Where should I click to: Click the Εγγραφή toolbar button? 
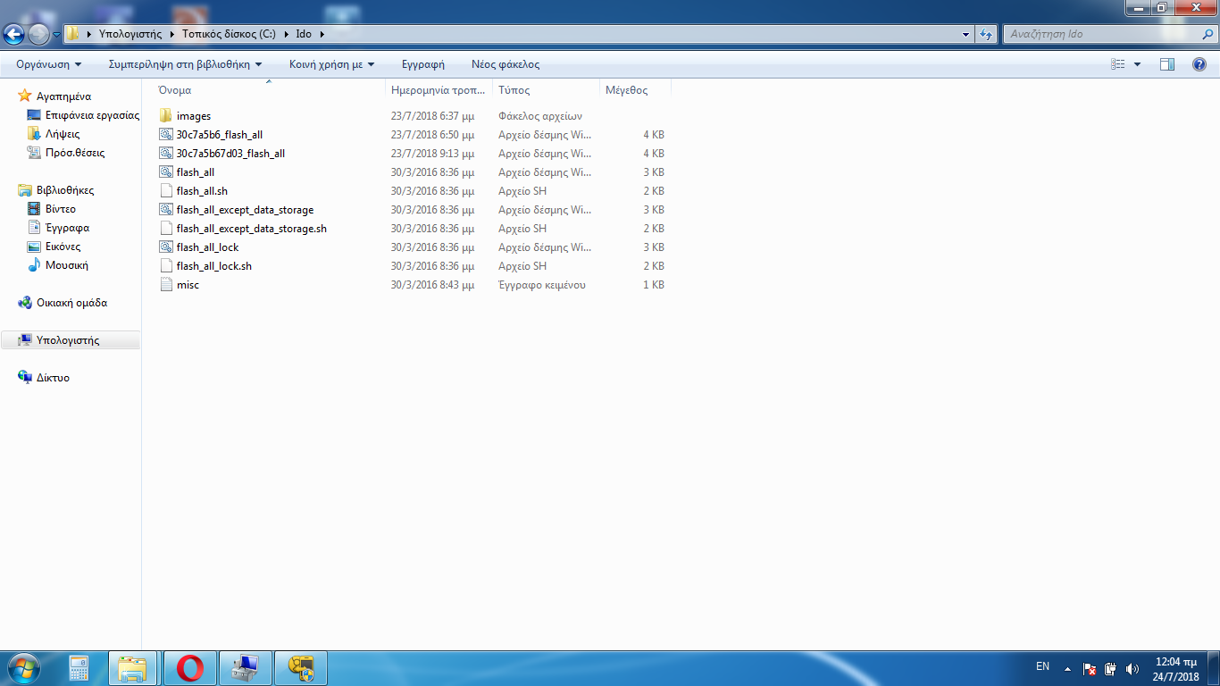422,64
